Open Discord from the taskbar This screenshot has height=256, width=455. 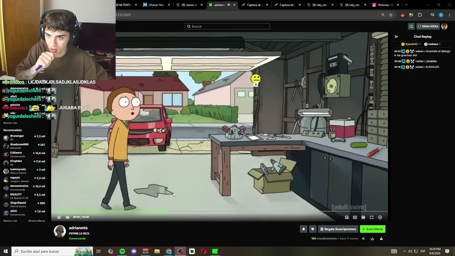pos(134,251)
